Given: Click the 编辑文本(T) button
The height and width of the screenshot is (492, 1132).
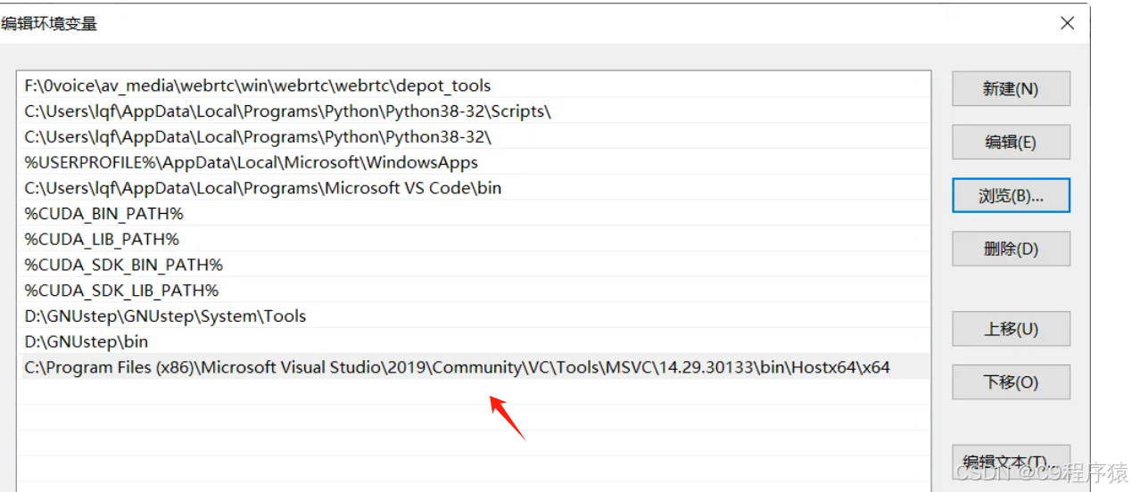Looking at the screenshot, I should coord(1011,462).
